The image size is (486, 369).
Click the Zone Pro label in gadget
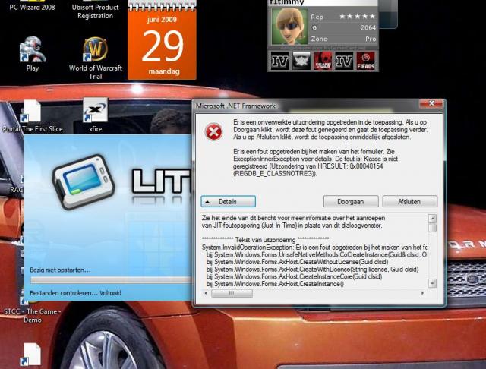(x=343, y=39)
